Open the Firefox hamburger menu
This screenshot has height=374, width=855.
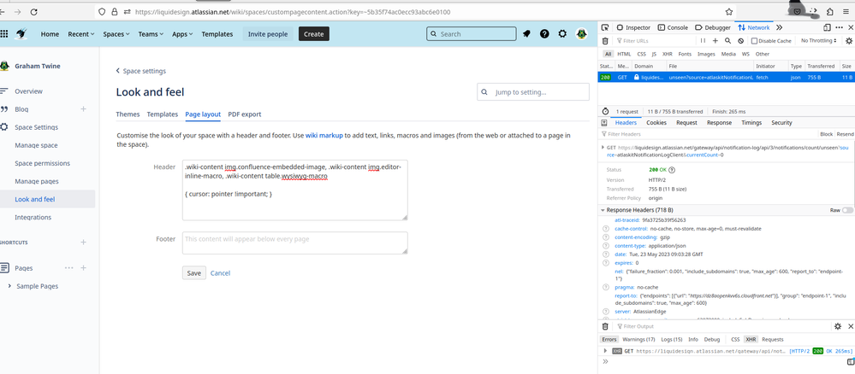coord(846,11)
